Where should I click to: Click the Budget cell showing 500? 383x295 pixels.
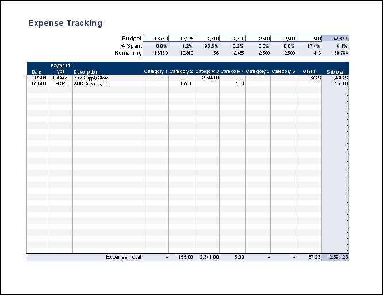pos(309,39)
